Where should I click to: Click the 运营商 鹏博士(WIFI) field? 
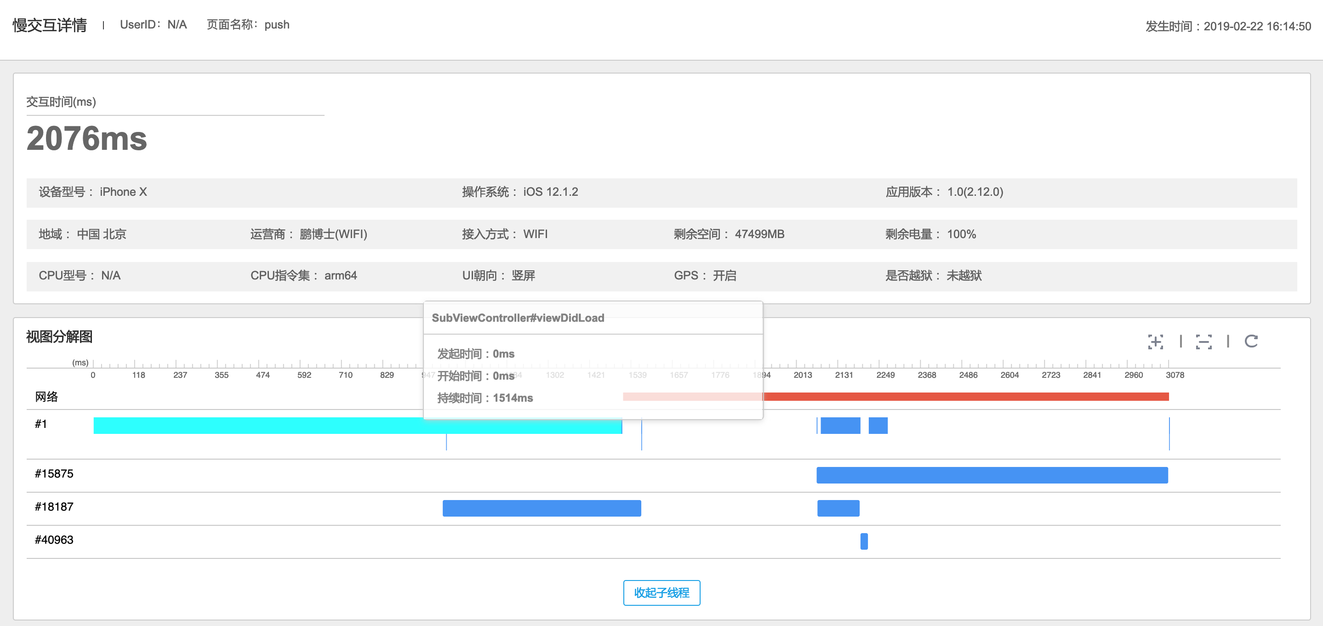tap(308, 234)
